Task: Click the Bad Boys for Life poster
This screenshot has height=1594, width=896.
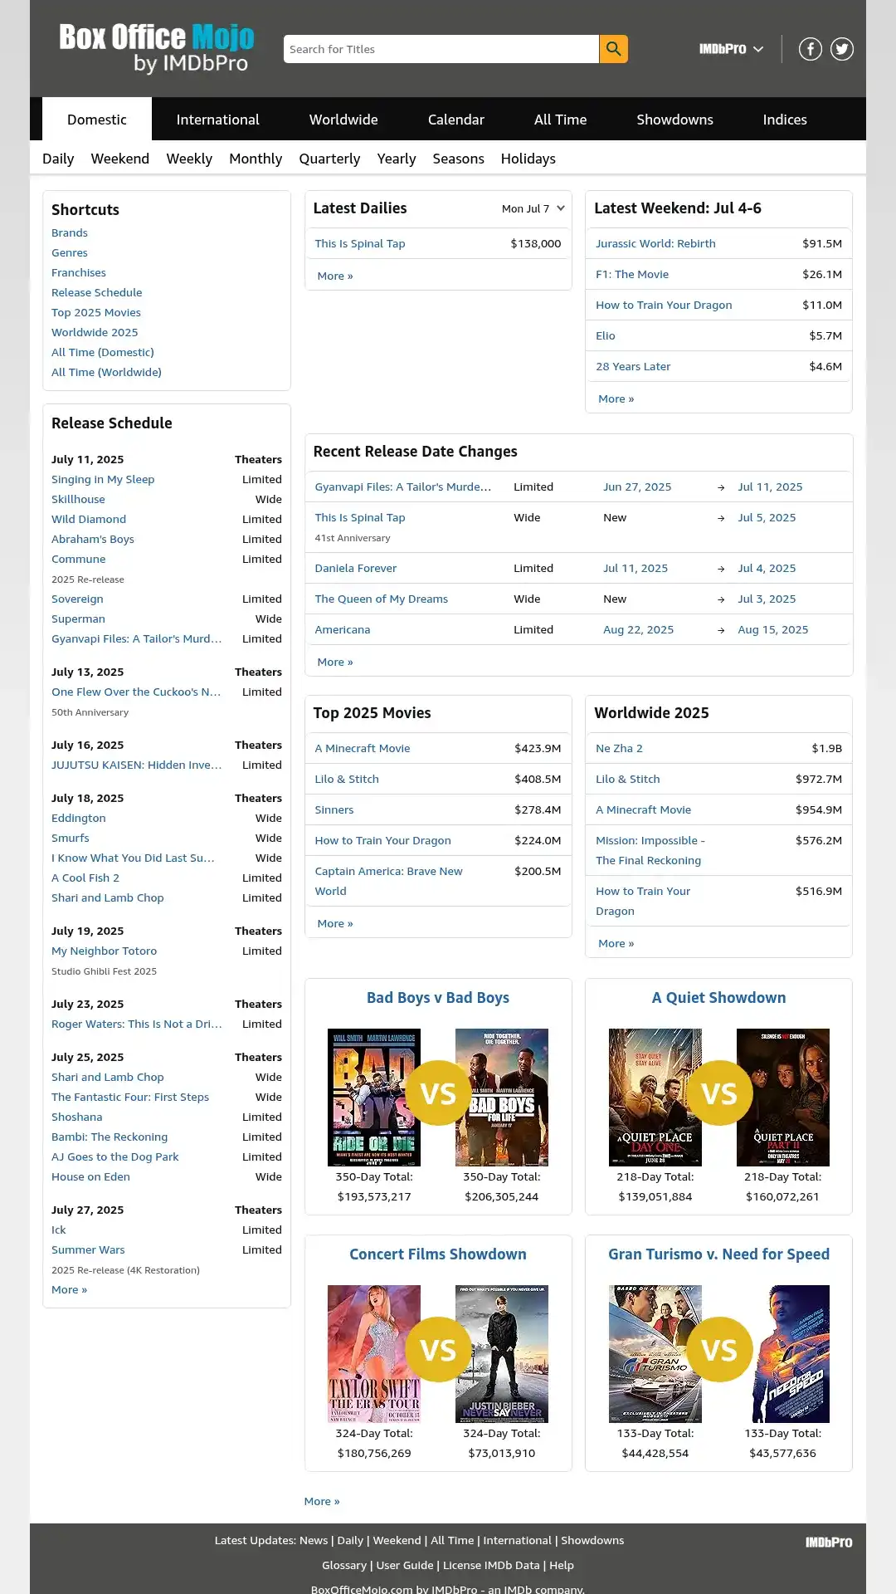Action: coord(502,1098)
